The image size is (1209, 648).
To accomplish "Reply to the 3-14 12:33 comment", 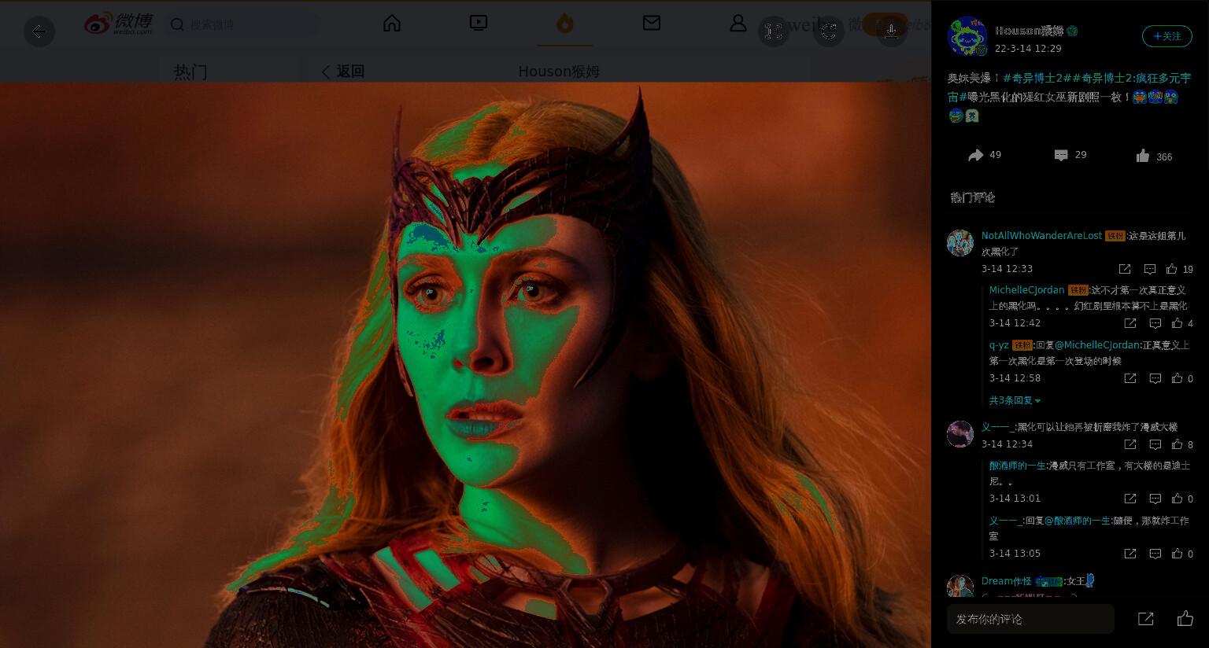I will pyautogui.click(x=1150, y=269).
